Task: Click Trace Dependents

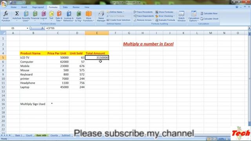Action: [144, 16]
